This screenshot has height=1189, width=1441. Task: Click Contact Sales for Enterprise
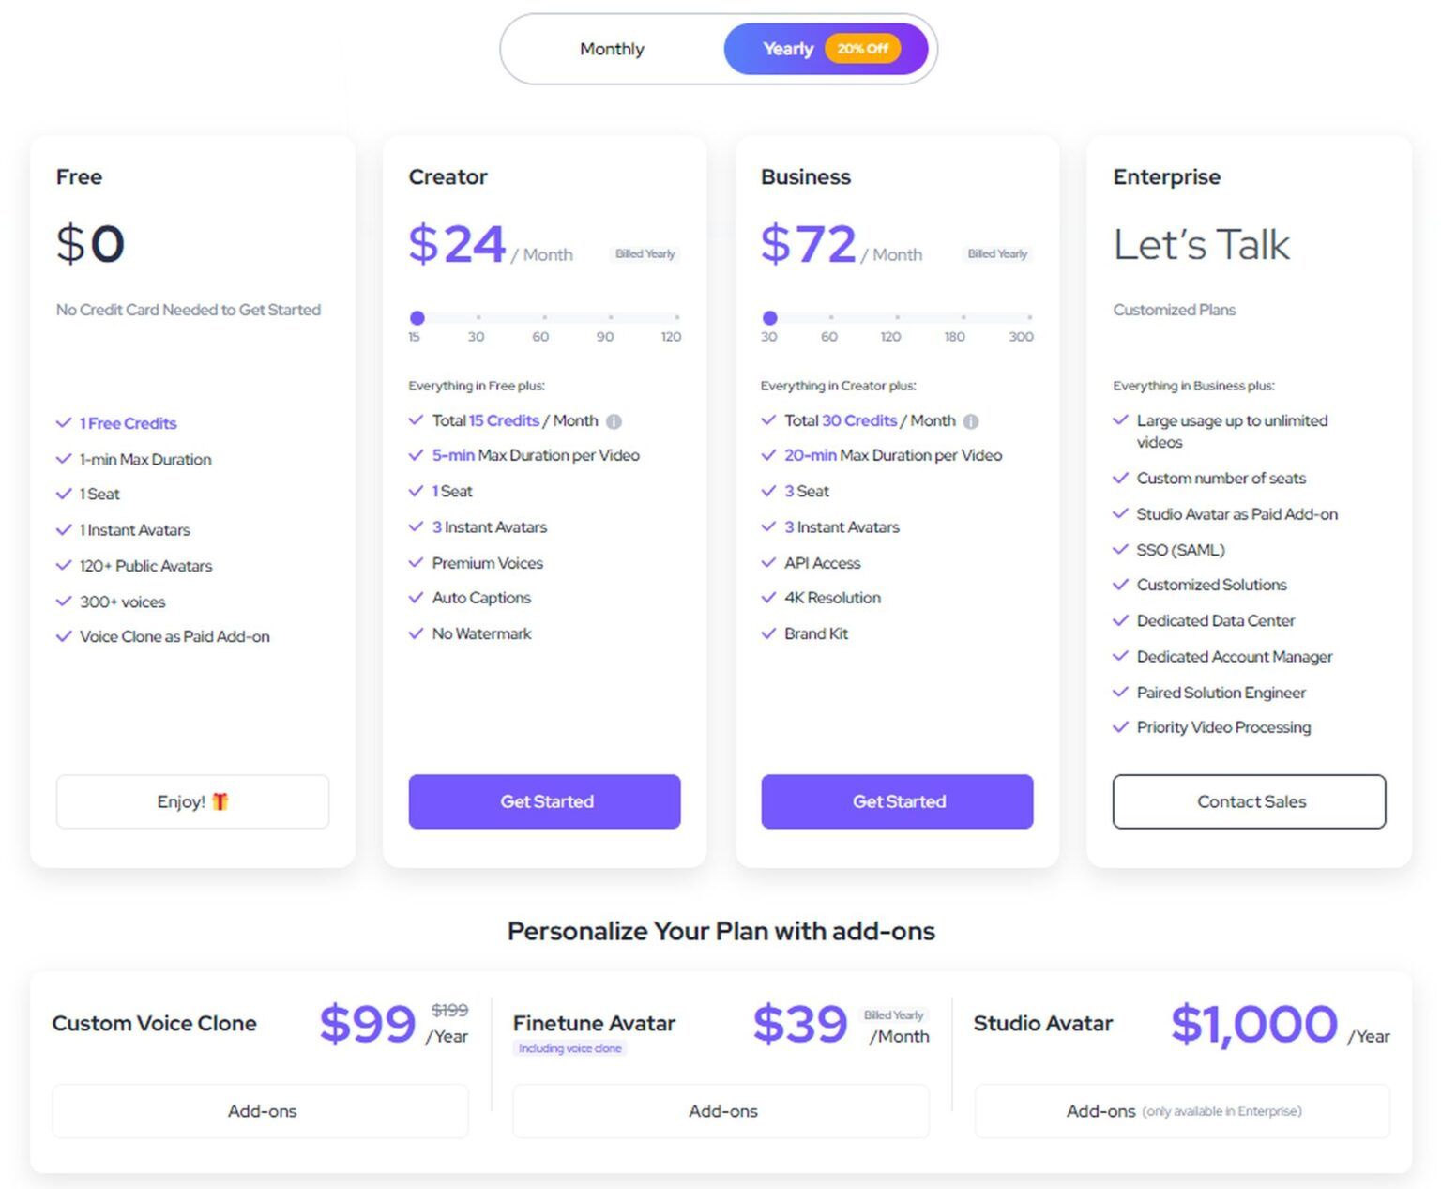(x=1250, y=801)
